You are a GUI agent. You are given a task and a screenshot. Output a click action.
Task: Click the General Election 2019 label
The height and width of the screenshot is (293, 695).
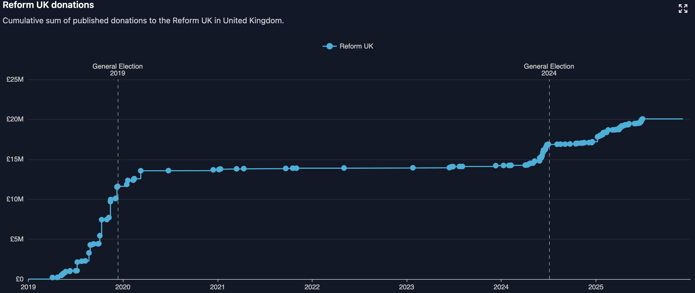click(x=117, y=69)
